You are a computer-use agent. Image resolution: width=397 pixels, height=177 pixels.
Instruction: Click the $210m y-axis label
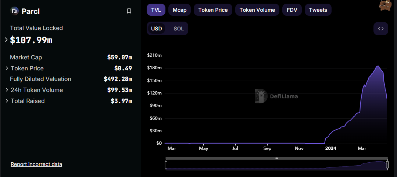[x=154, y=55]
